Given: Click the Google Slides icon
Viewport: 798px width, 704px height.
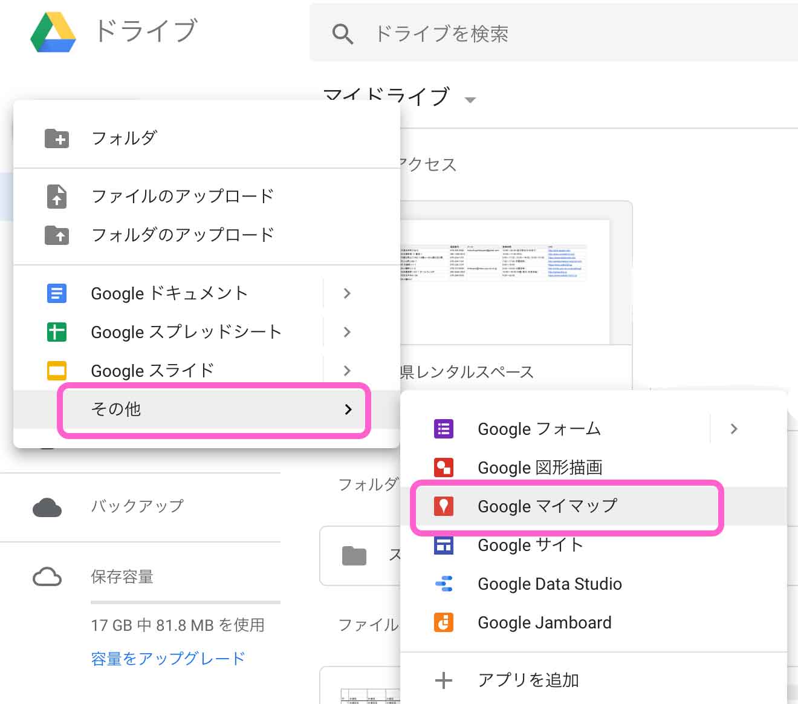Looking at the screenshot, I should [57, 371].
